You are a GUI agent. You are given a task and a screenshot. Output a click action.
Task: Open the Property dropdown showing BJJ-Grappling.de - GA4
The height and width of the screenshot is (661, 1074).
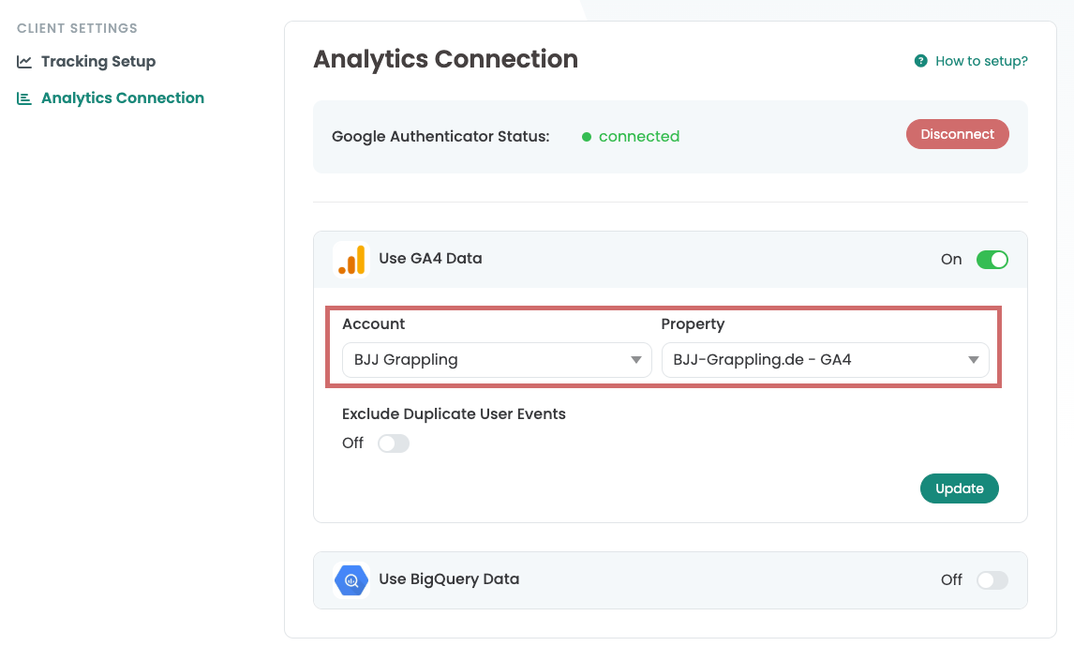coord(825,360)
